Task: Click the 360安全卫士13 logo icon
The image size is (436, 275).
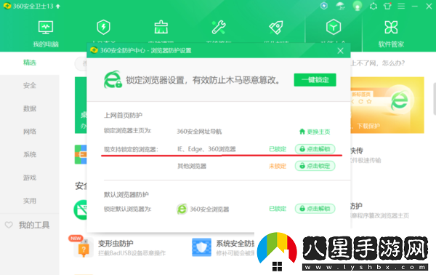Action: coord(7,6)
